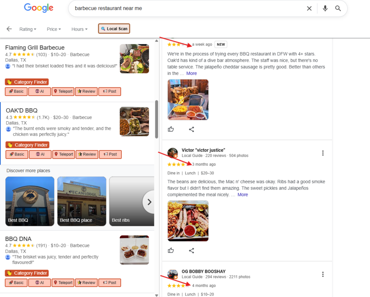Viewport: 370px width, 297px height.
Task: Expand Victor's review with More link
Action: coord(242,195)
